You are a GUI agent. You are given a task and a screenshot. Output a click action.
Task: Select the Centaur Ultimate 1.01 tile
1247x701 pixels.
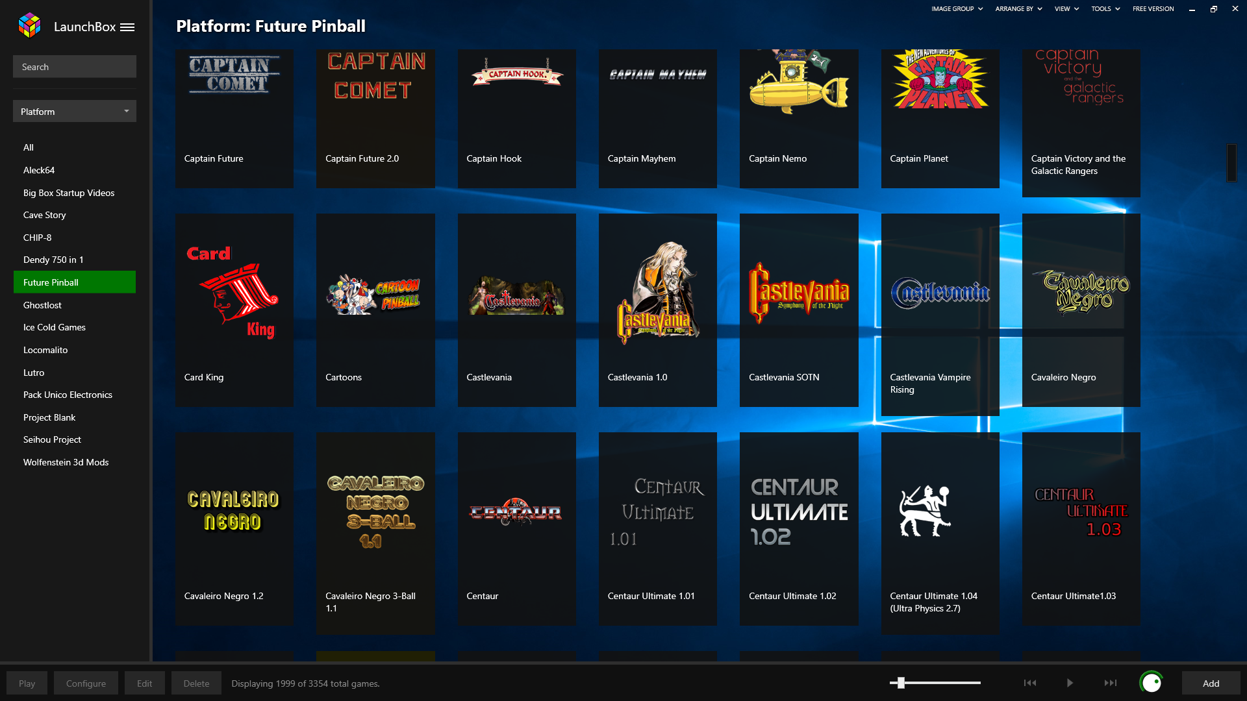657,529
